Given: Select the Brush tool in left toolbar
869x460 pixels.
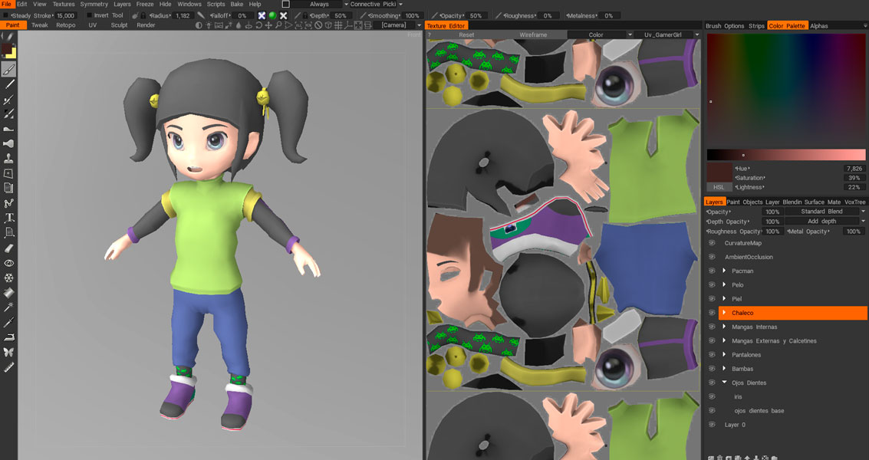Looking at the screenshot, I should pos(9,69).
